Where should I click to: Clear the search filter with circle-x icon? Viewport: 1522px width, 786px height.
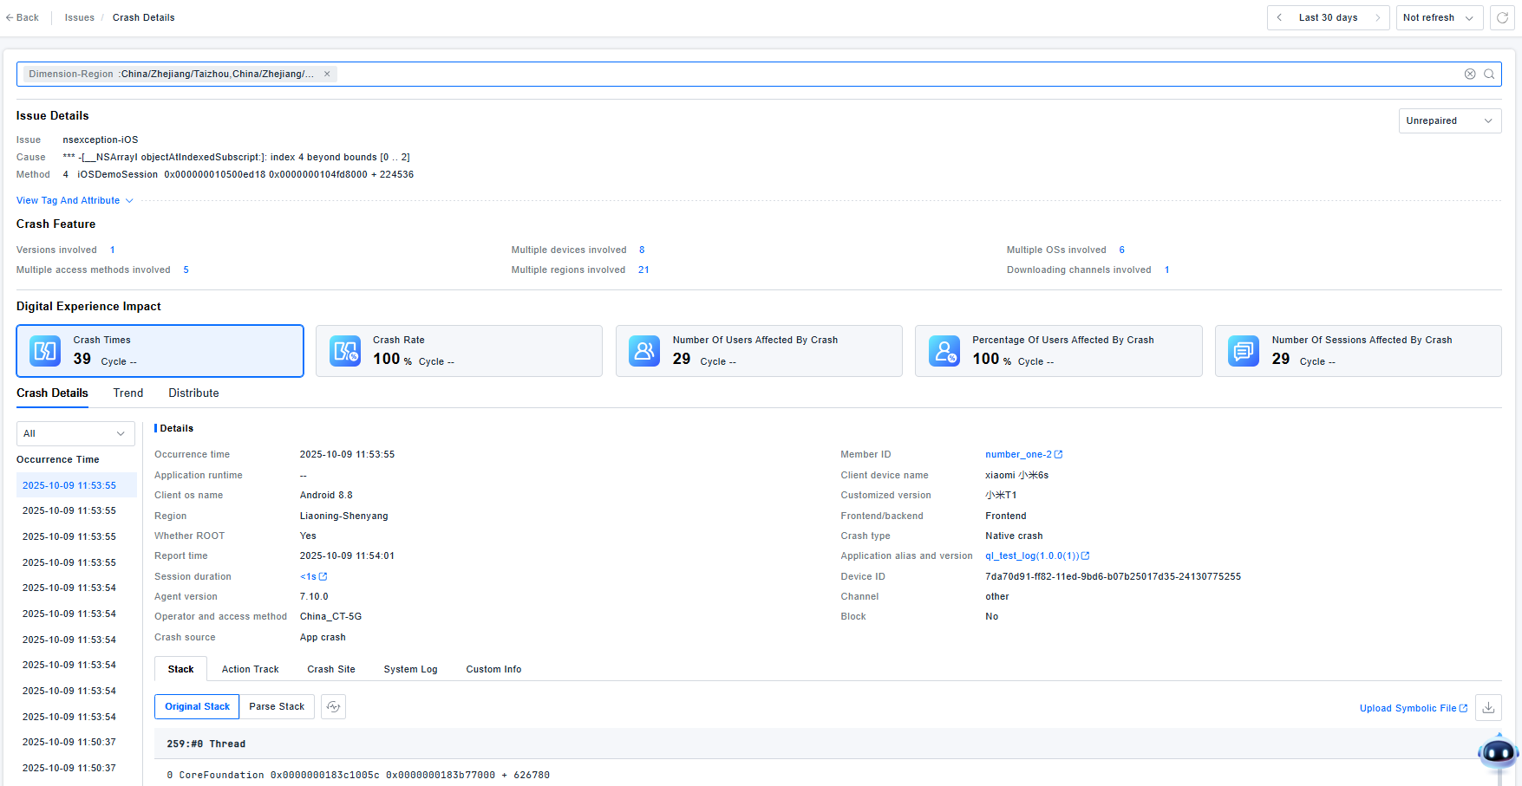(1470, 75)
